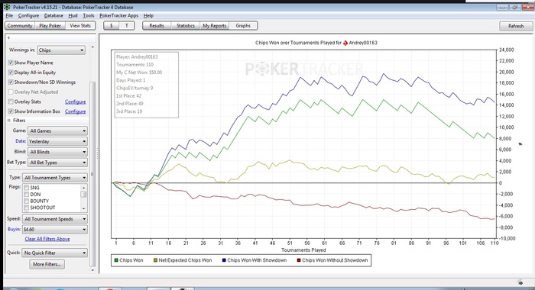Click the Refresh button
This screenshot has height=290, width=535.
516,26
